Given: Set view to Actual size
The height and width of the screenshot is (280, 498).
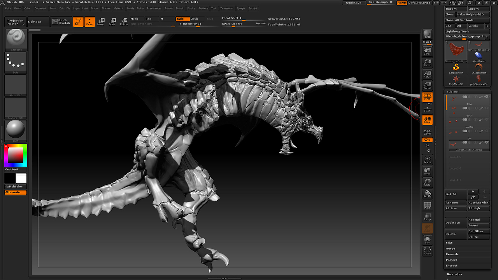Looking at the screenshot, I should tap(427, 74).
